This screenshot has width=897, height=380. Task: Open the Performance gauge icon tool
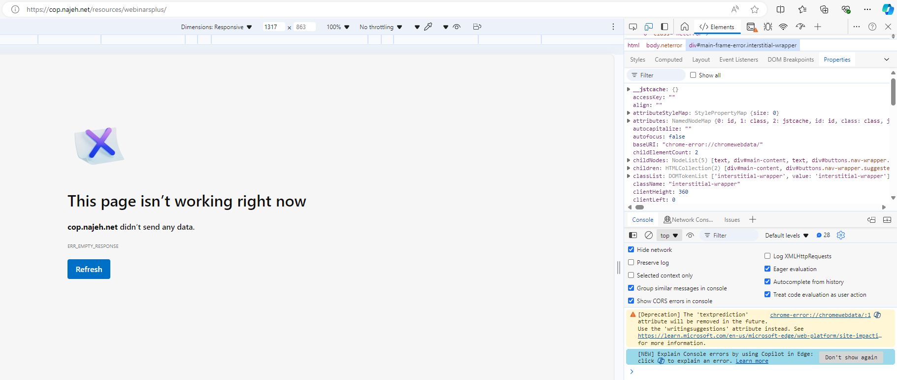coord(800,27)
